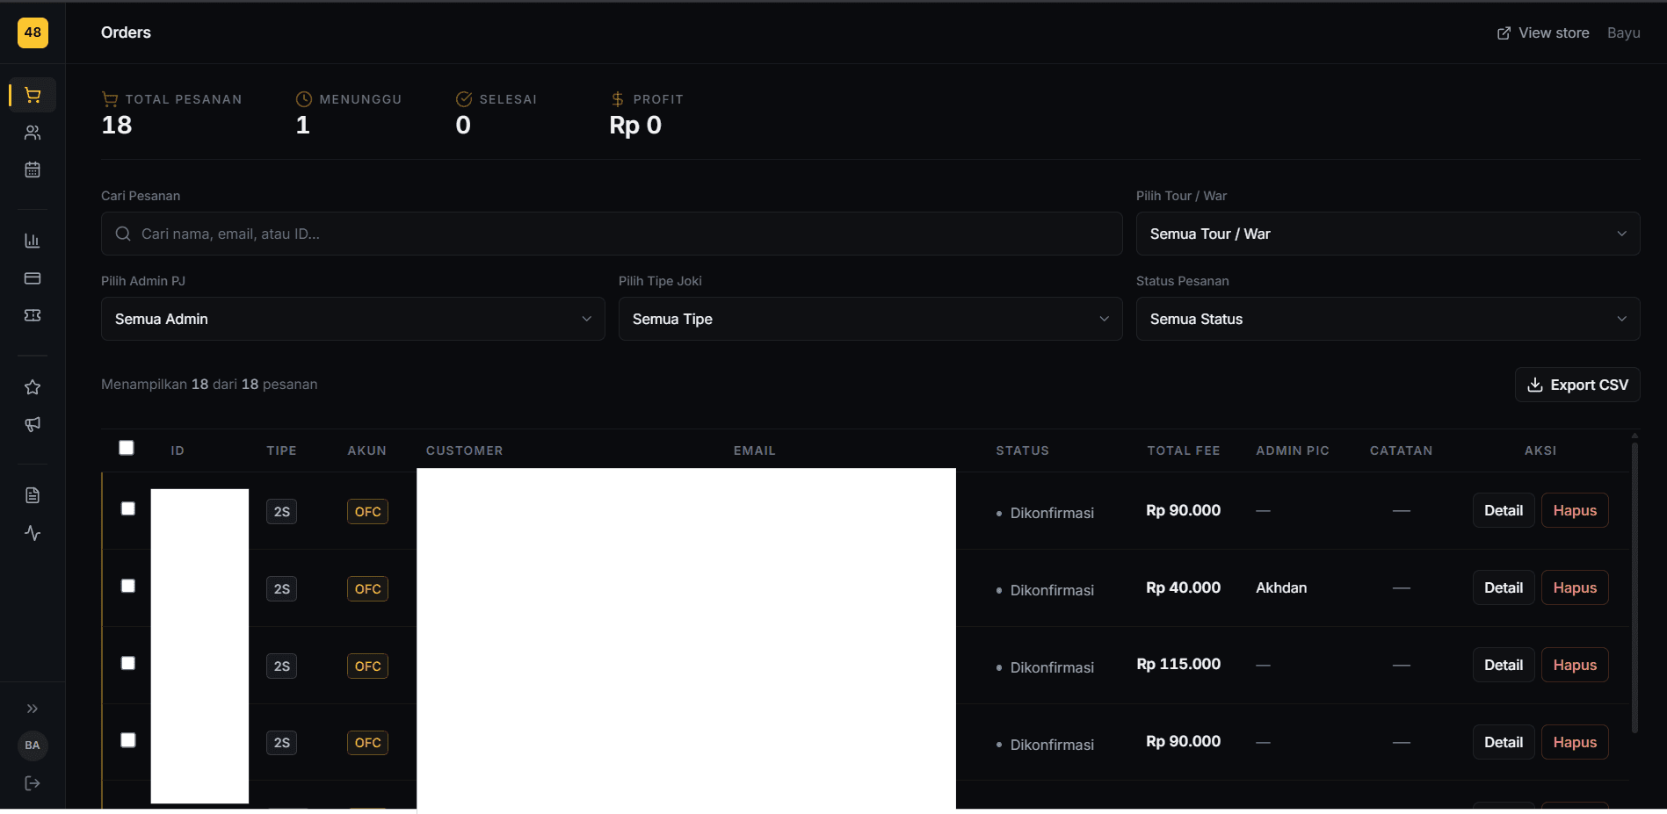Open the customers (people) sidebar icon
This screenshot has height=814, width=1667.
point(33,133)
